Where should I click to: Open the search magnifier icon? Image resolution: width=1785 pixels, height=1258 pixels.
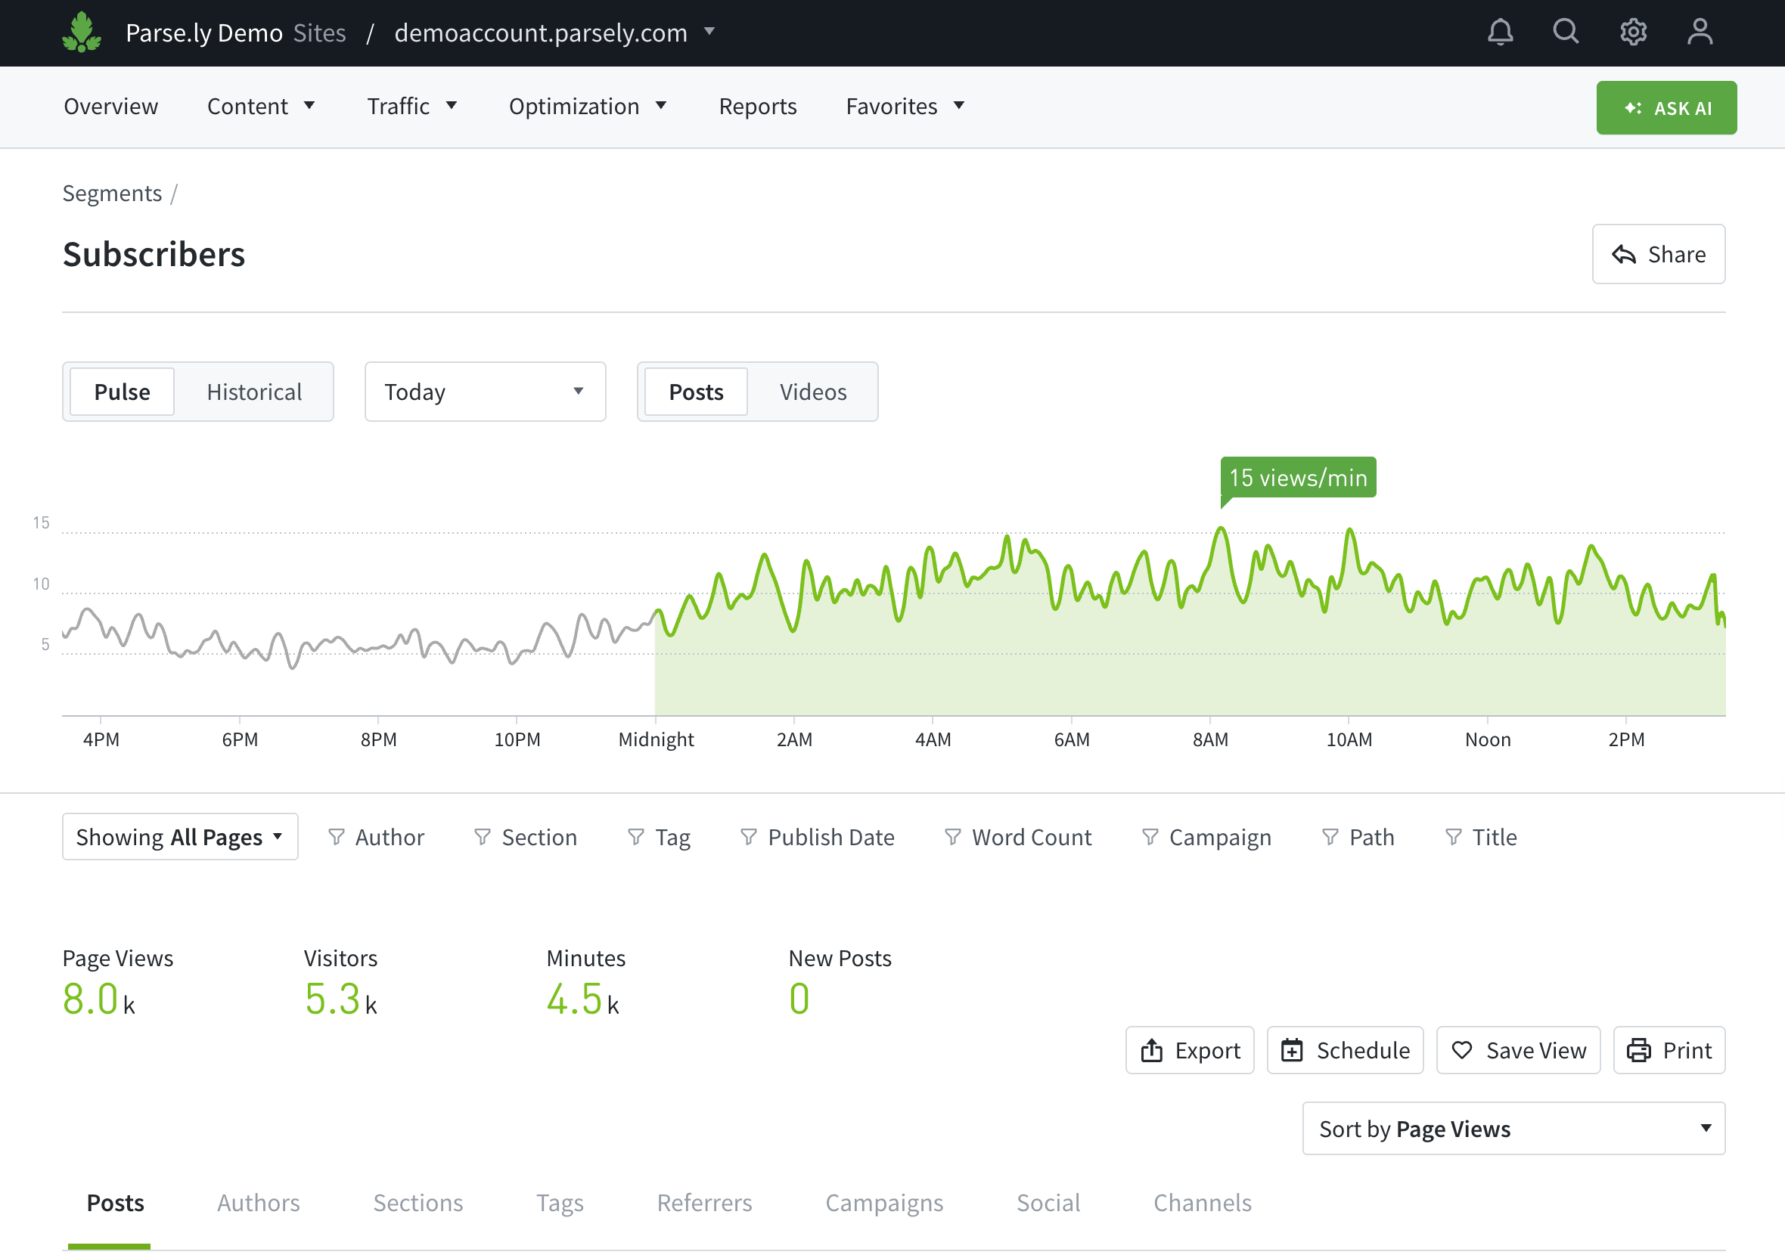pos(1566,32)
